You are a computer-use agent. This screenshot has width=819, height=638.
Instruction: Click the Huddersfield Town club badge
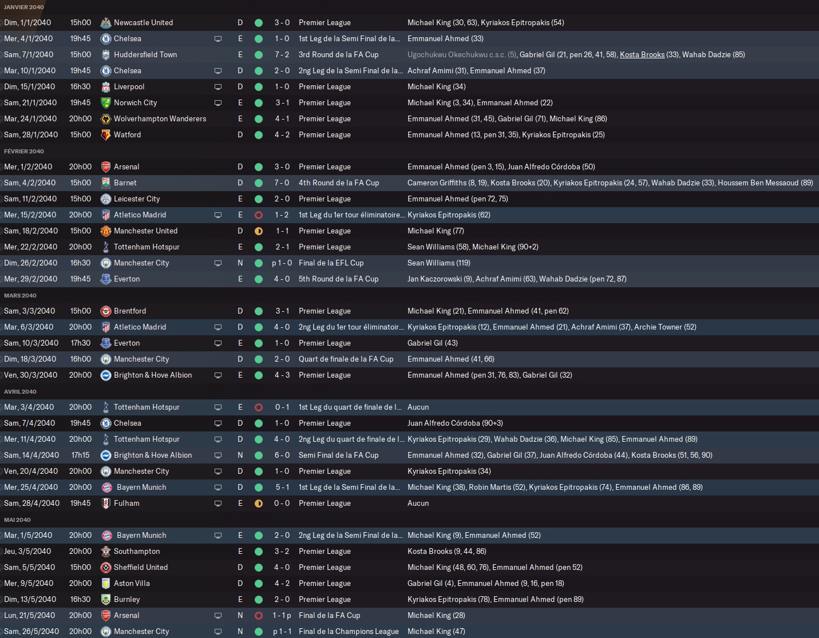point(105,55)
